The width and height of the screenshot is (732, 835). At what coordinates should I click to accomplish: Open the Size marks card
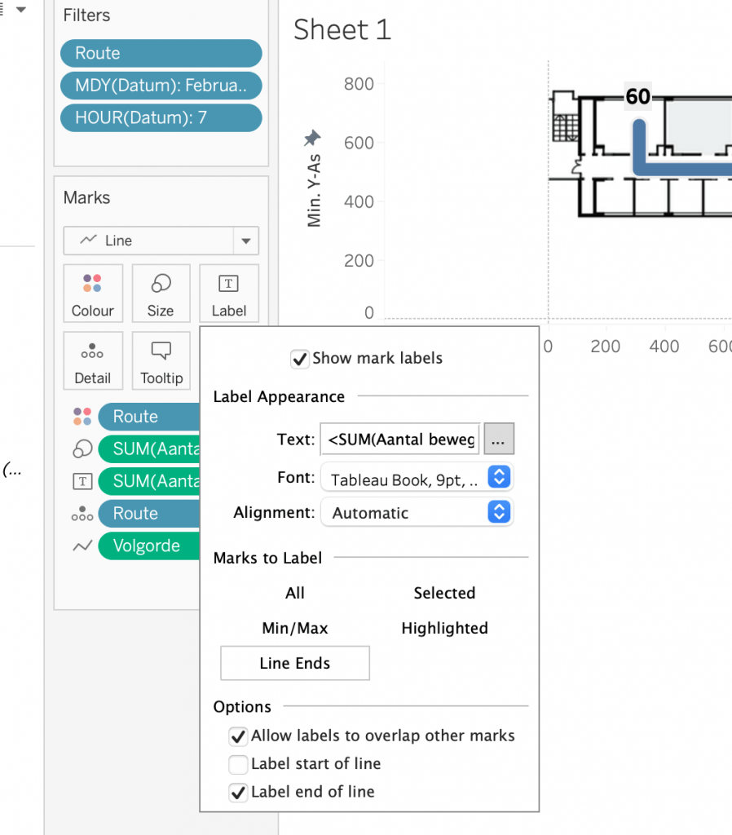point(161,294)
